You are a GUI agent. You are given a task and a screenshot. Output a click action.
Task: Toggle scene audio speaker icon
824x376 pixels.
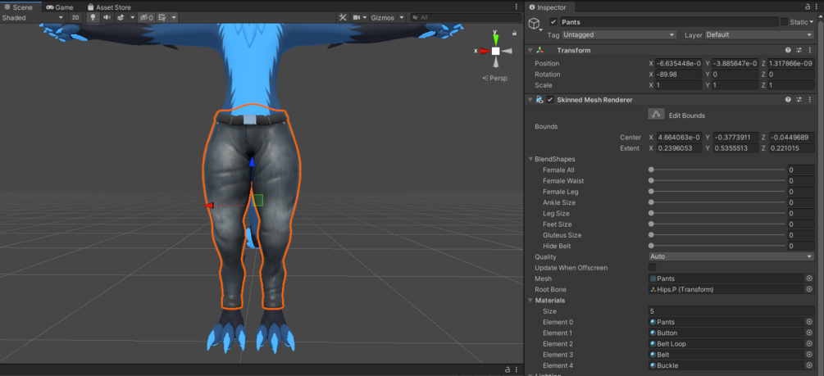[107, 17]
